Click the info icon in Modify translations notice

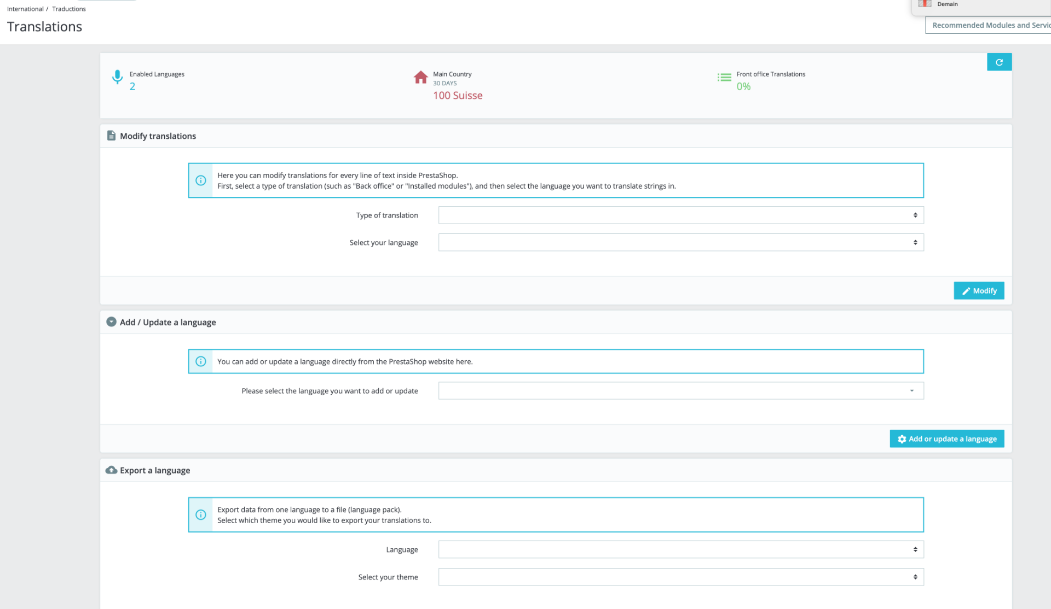tap(201, 180)
